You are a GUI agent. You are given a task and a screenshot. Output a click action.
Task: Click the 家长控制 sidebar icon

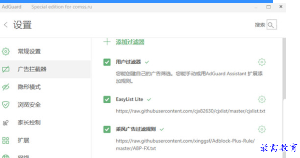tap(6, 123)
